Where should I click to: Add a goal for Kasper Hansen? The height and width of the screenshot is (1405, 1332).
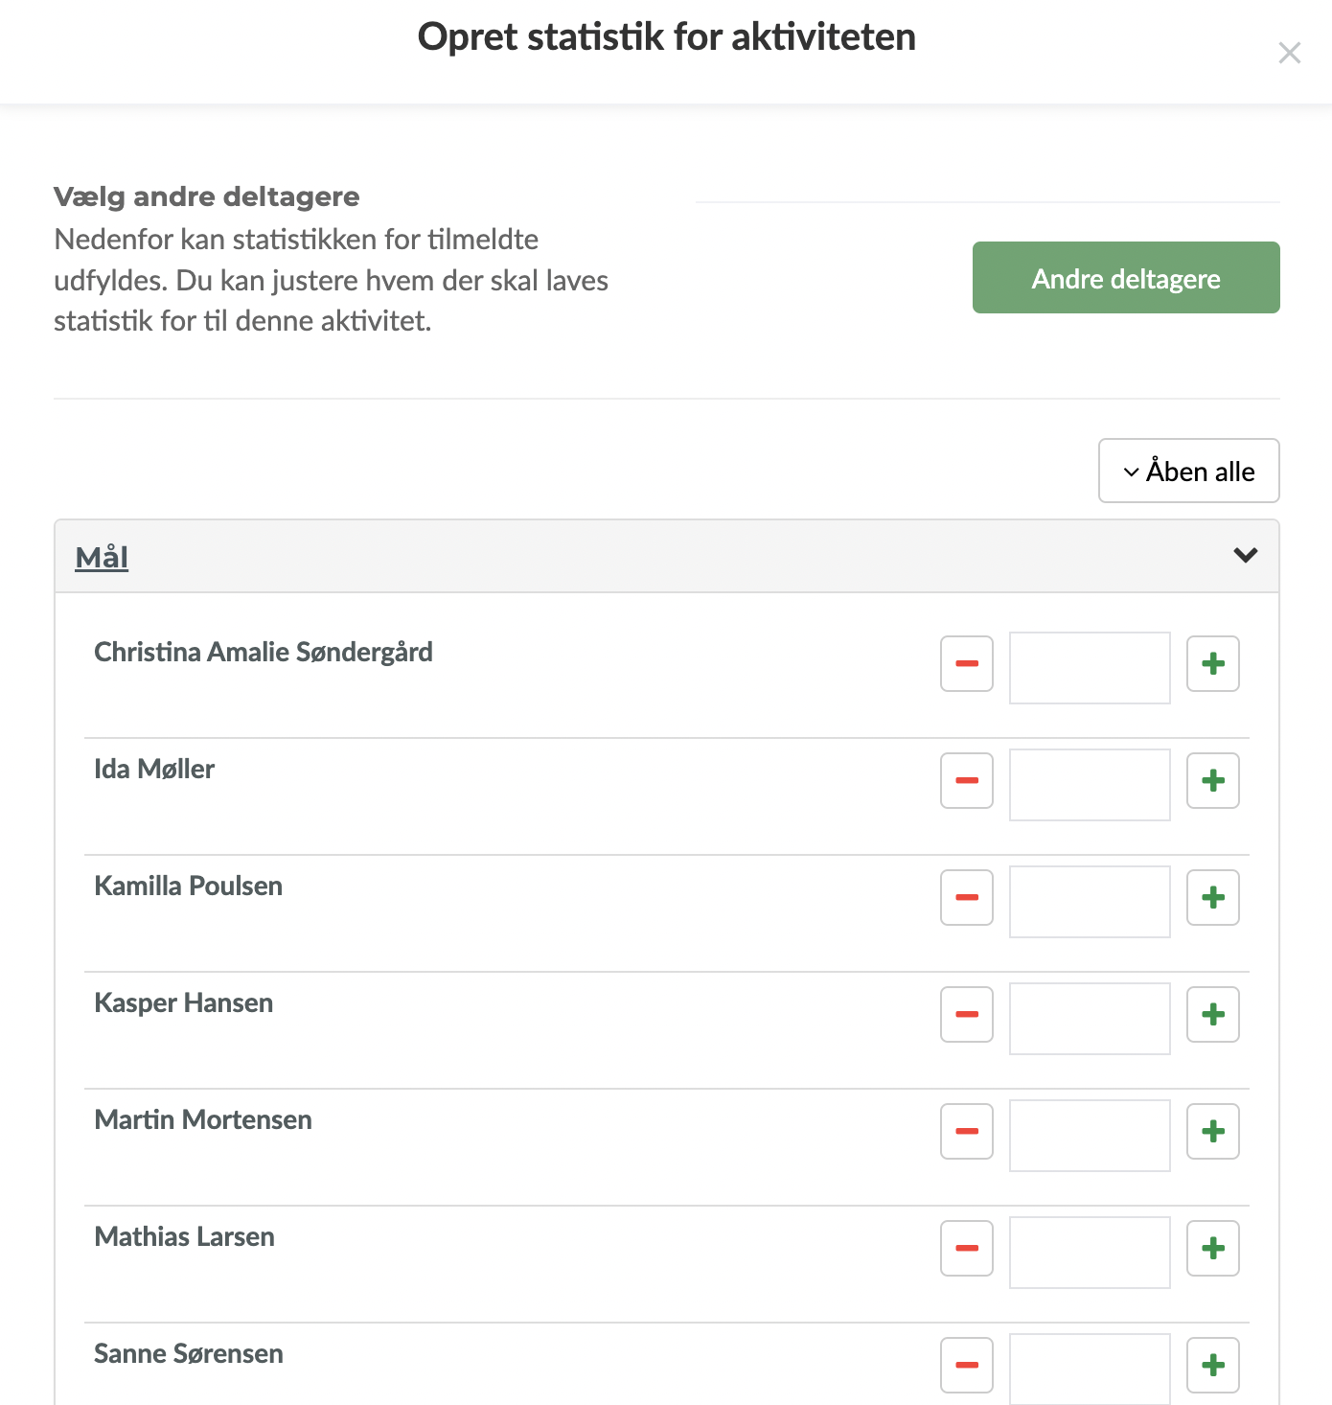point(1212,1014)
